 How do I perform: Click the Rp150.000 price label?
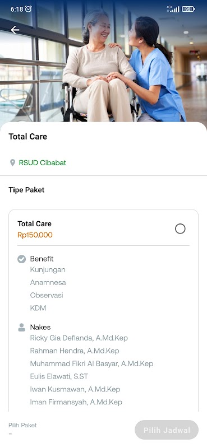coord(35,235)
